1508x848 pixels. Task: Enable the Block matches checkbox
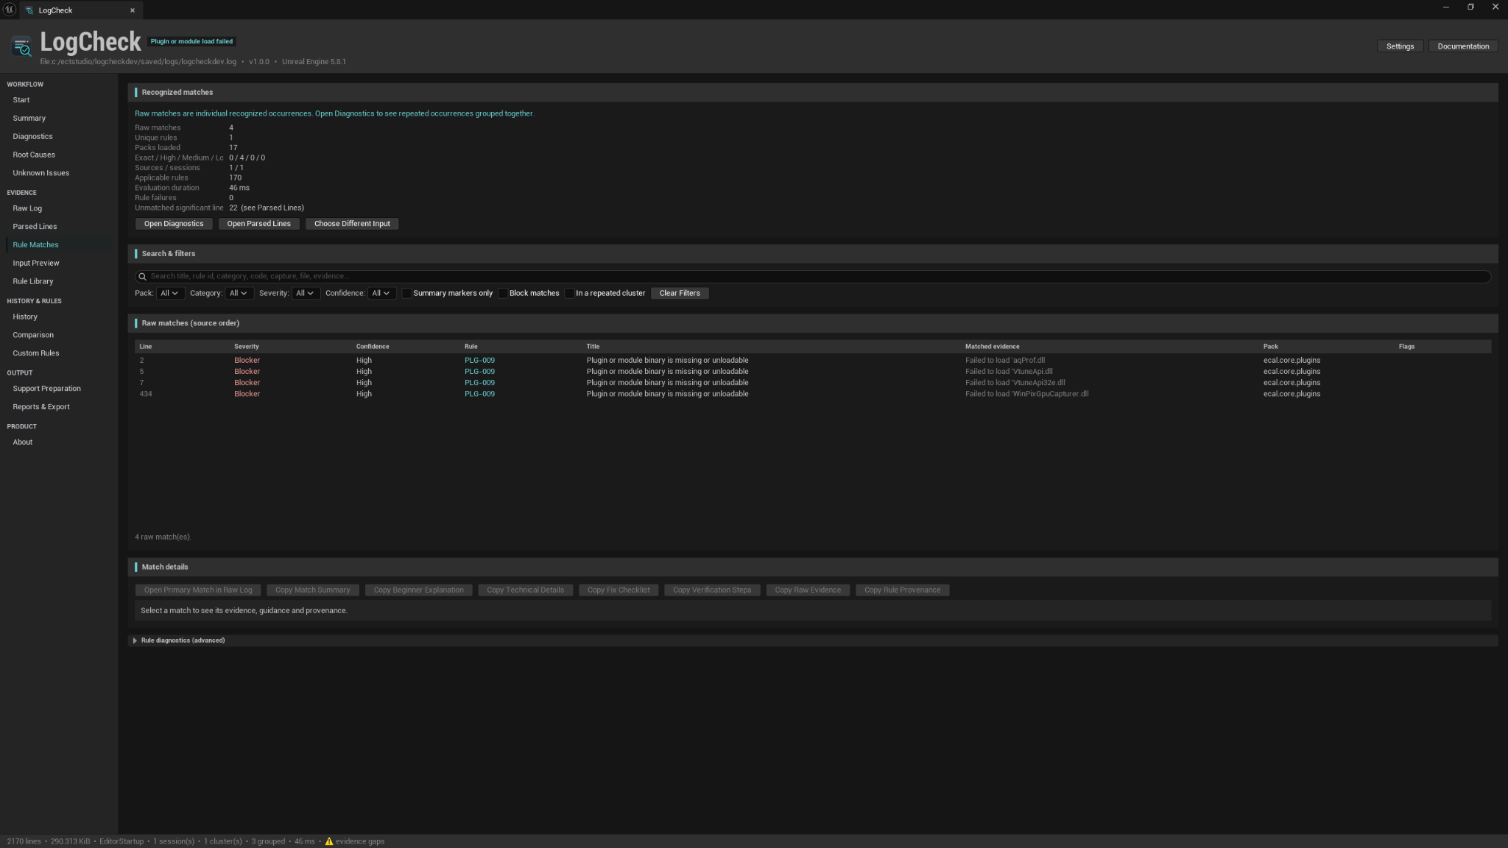coord(503,293)
